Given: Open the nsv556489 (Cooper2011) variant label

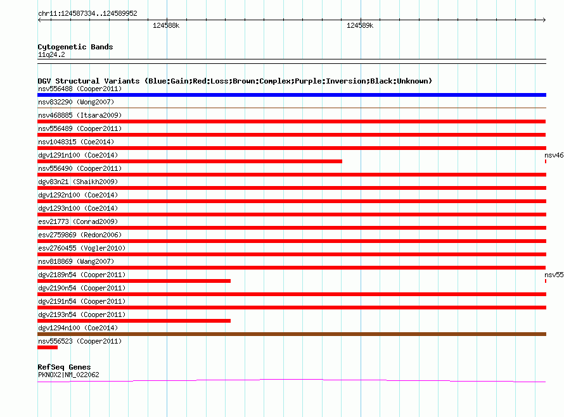Looking at the screenshot, I should click(x=80, y=128).
